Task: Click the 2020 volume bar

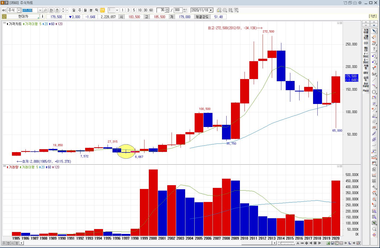Action: [336, 208]
